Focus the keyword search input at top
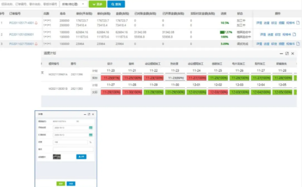The height and width of the screenshot is (187, 302). click(29, 4)
